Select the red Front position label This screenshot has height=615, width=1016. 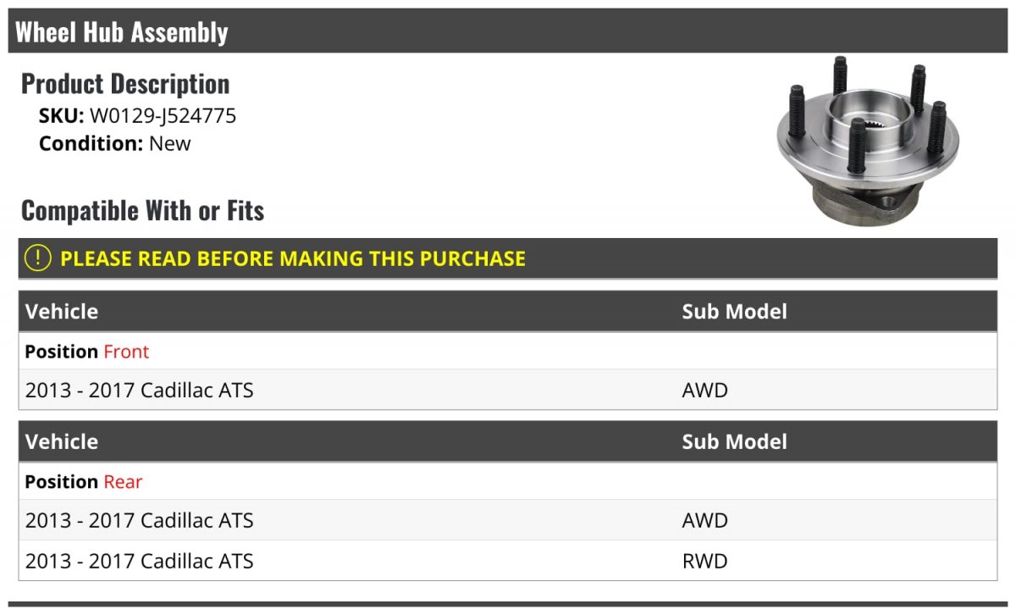(x=126, y=351)
